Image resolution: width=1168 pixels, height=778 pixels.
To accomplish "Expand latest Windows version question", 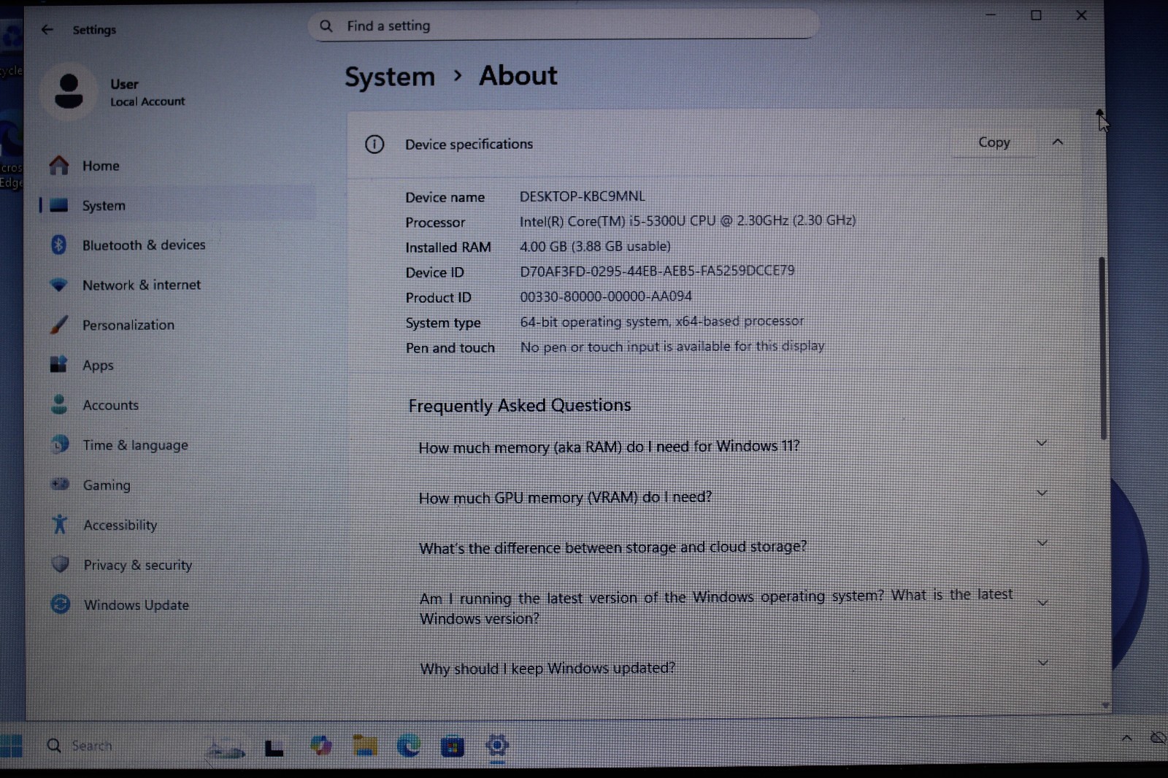I will tap(1043, 603).
